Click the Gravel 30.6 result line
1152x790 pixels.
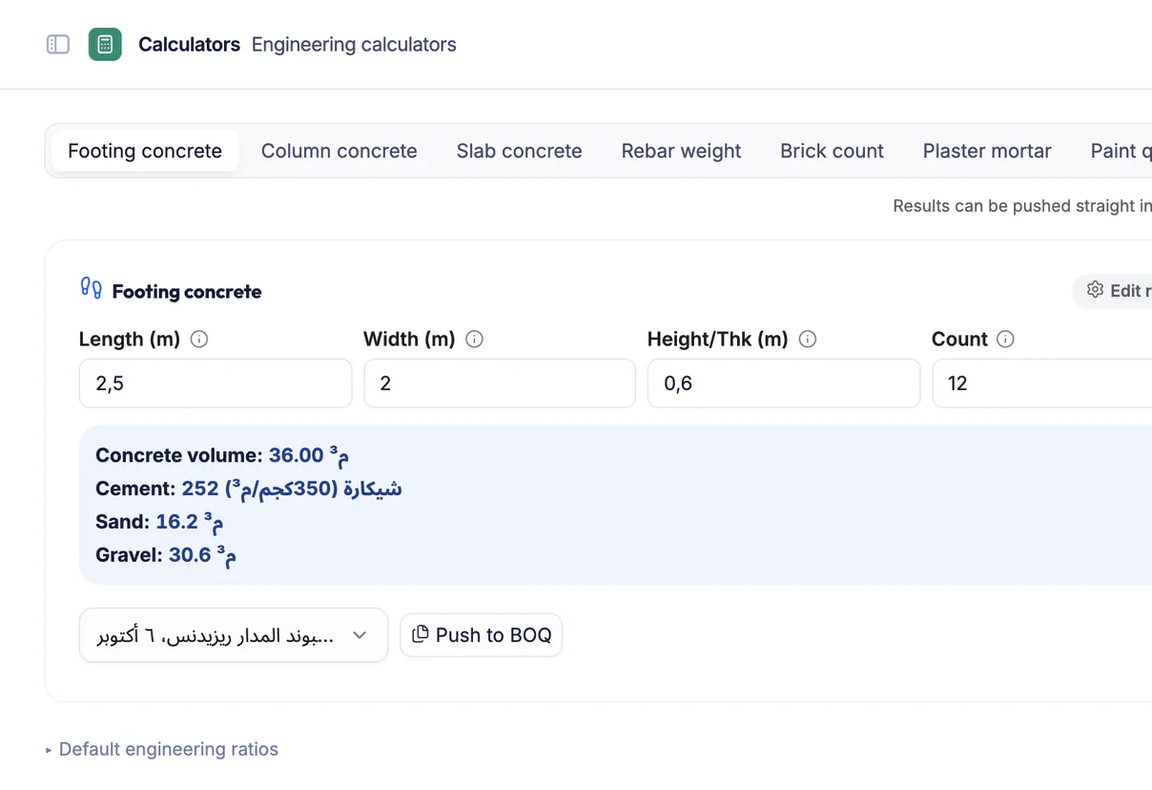point(166,555)
